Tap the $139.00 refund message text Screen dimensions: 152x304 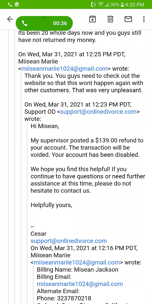pyautogui.click(x=87, y=147)
